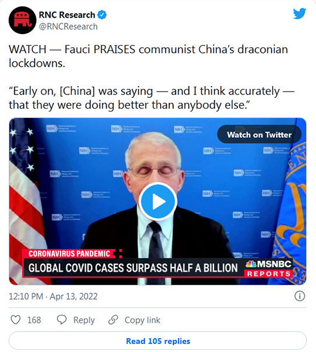Click the Reply text label
Screen dimensions: 316x352
coord(84,320)
